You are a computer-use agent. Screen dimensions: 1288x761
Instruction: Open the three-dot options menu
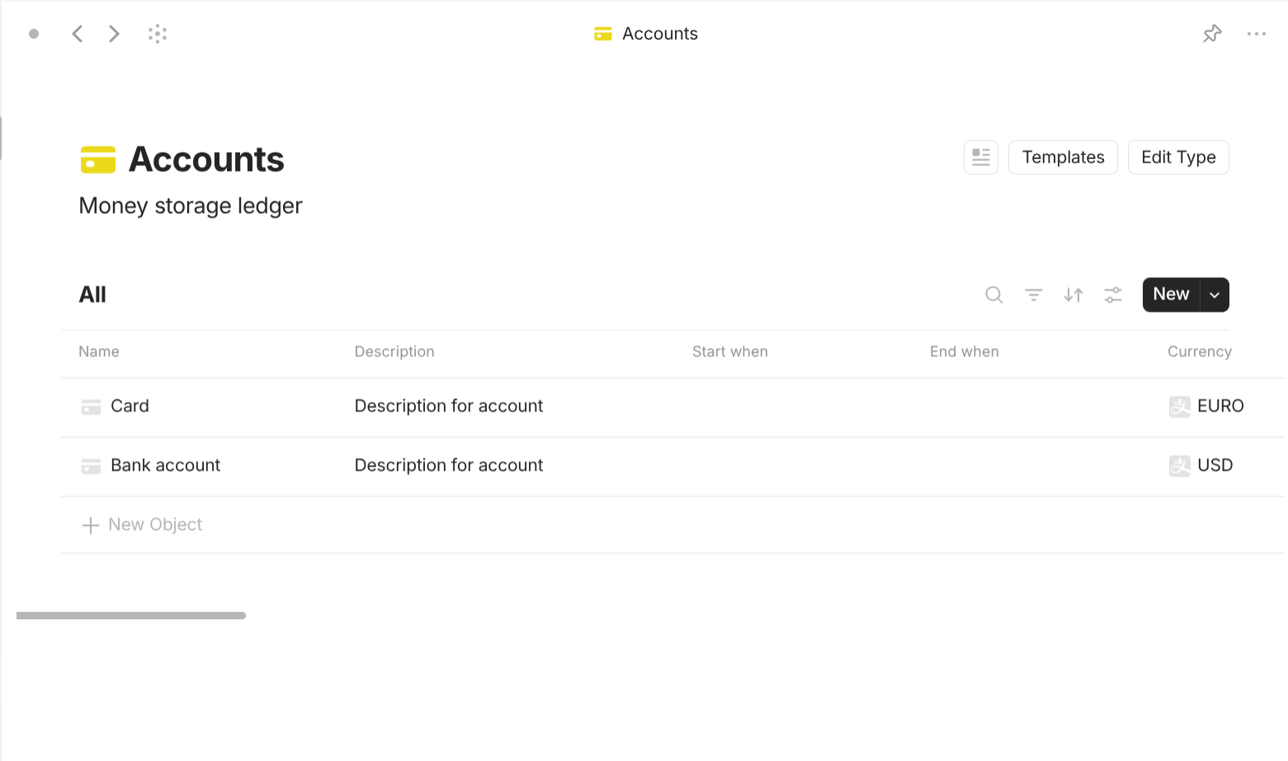pyautogui.click(x=1257, y=33)
